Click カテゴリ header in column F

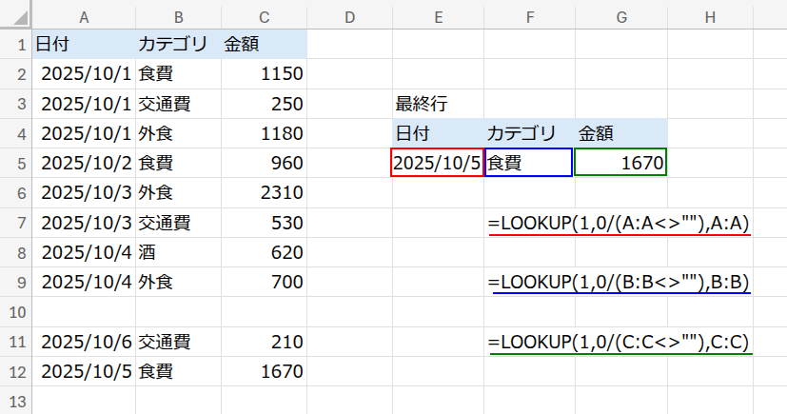[x=529, y=133]
